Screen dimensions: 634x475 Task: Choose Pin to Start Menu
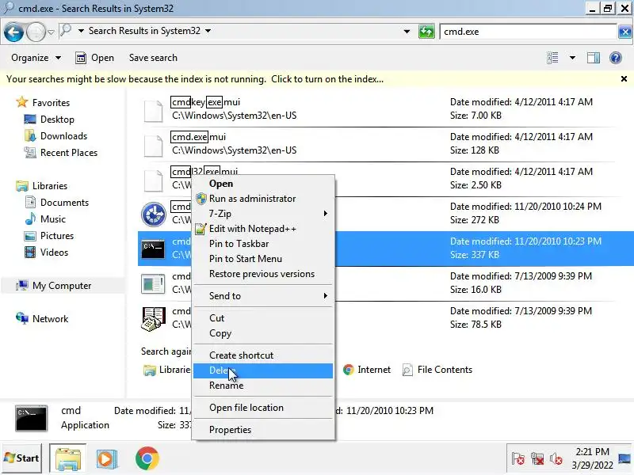263,259
